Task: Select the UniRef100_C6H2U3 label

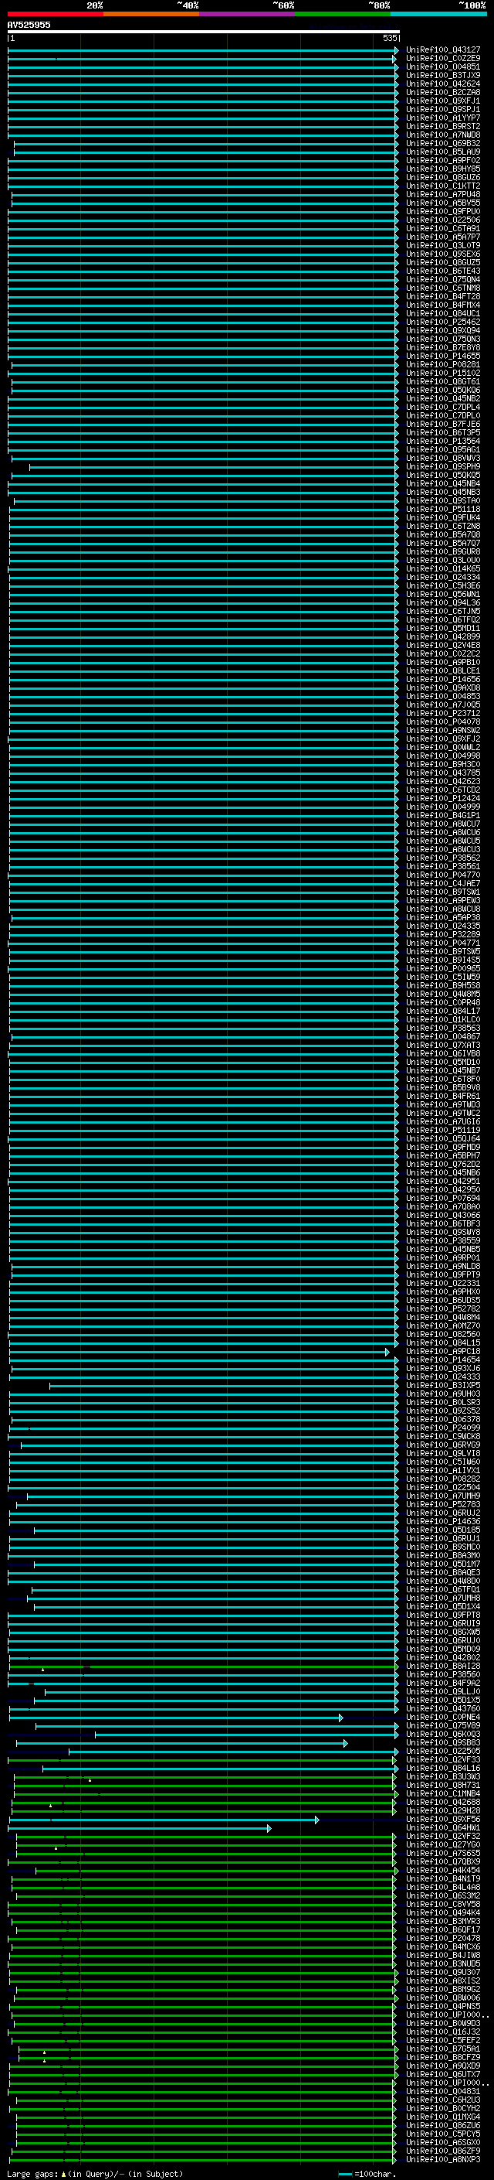Action: click(443, 2100)
